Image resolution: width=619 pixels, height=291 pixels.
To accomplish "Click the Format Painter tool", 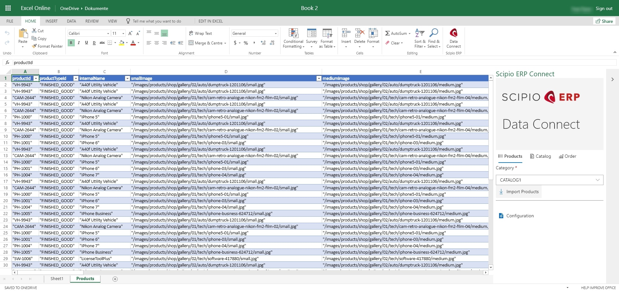I will click(47, 46).
